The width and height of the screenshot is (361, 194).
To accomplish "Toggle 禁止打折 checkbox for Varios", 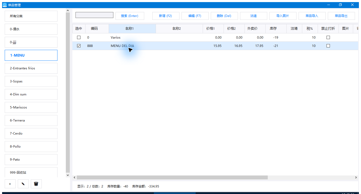I will [328, 38].
